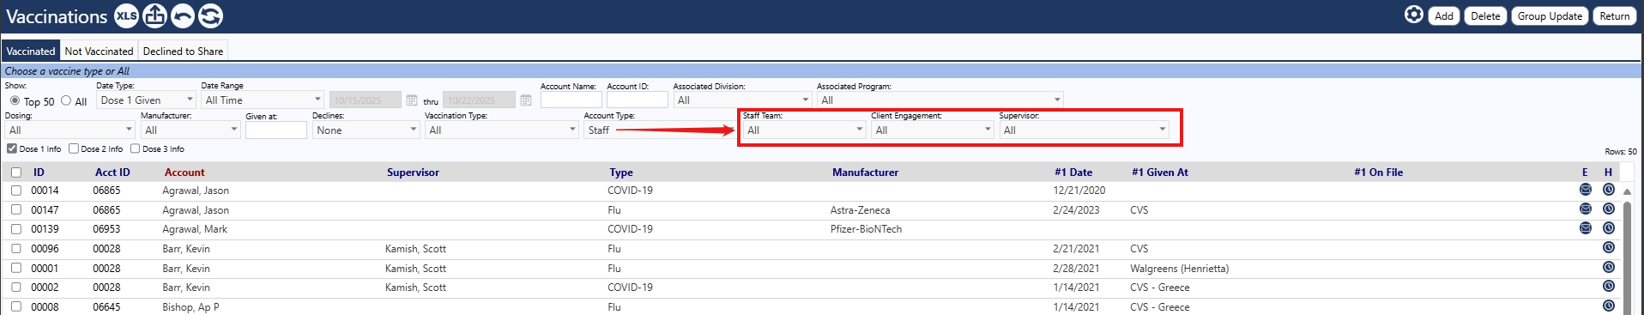The height and width of the screenshot is (315, 1644).
Task: Sort by the ID column header
Action: [x=39, y=172]
